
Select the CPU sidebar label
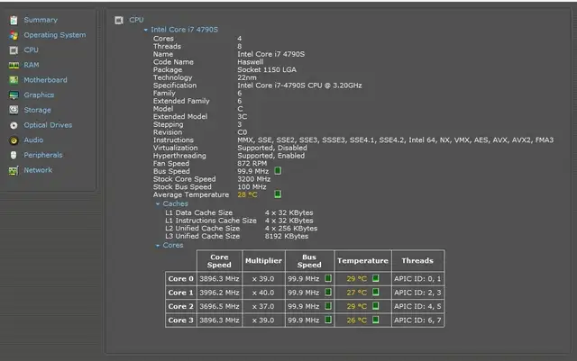point(31,50)
